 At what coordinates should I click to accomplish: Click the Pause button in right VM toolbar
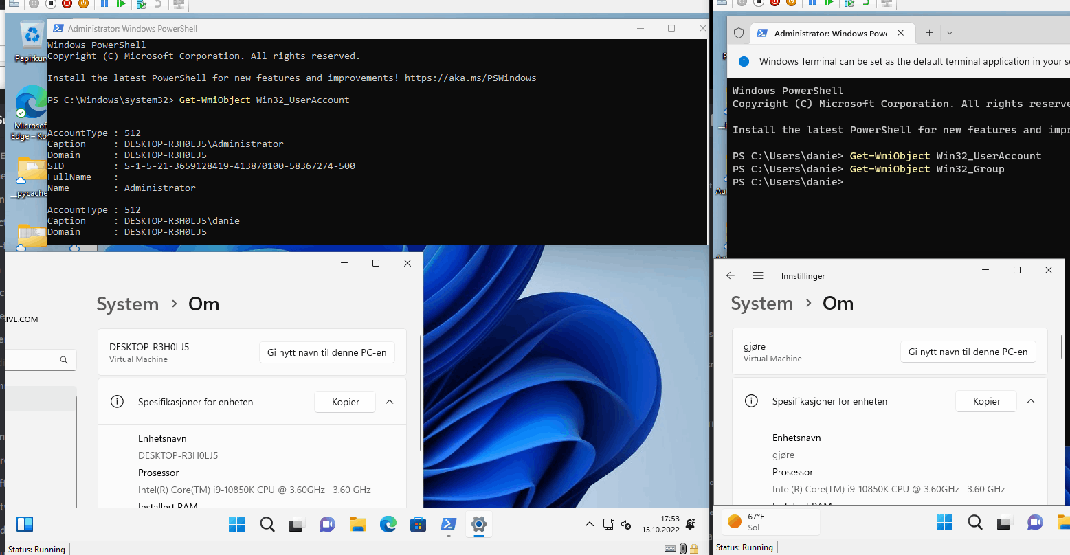(812, 3)
